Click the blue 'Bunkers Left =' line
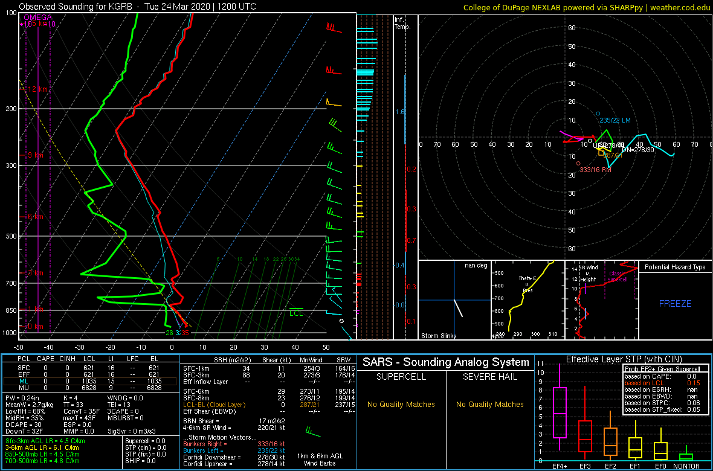Screen dimensions: 713x471 click(234, 450)
